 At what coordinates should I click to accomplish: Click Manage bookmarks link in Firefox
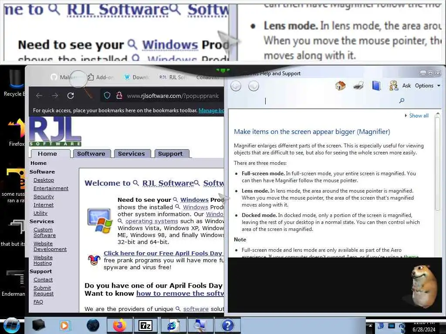[211, 110]
